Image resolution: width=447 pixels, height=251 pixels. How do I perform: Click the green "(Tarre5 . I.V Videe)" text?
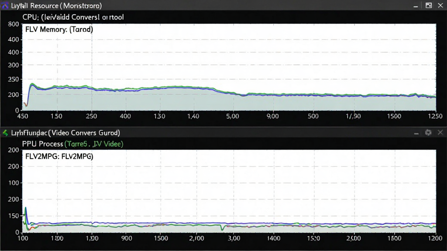[94, 144]
